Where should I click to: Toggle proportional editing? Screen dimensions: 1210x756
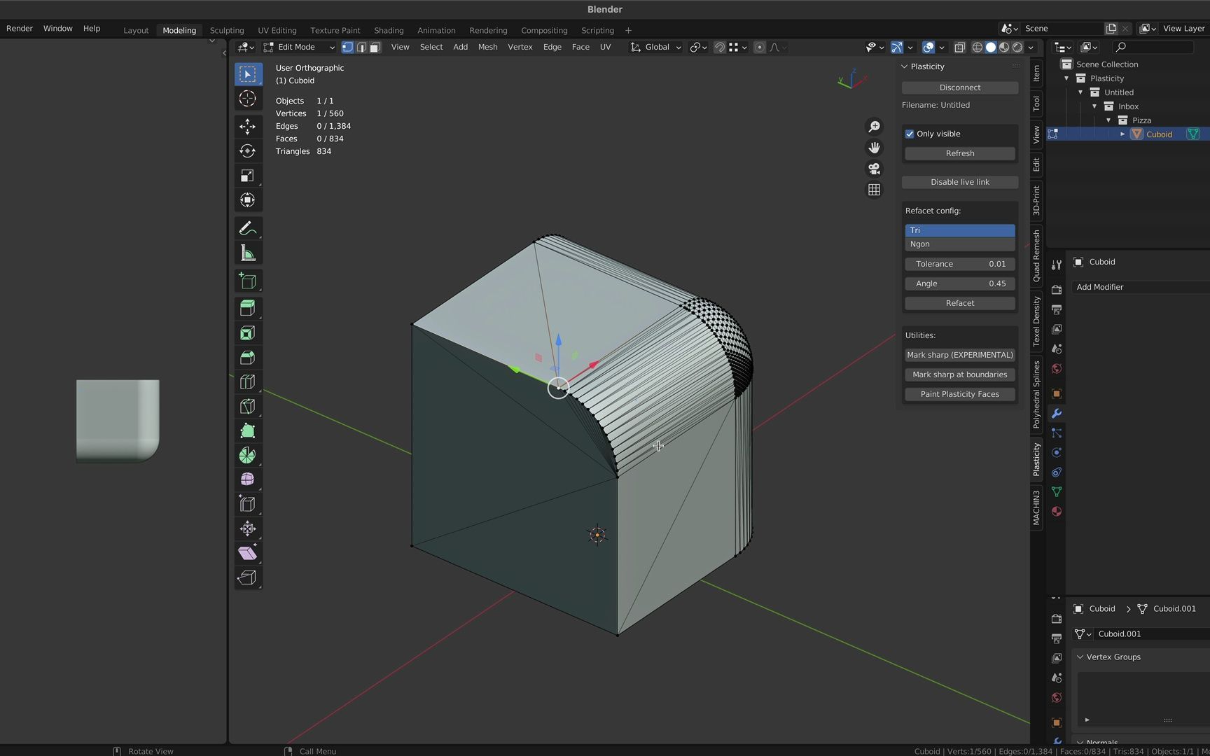pyautogui.click(x=760, y=47)
